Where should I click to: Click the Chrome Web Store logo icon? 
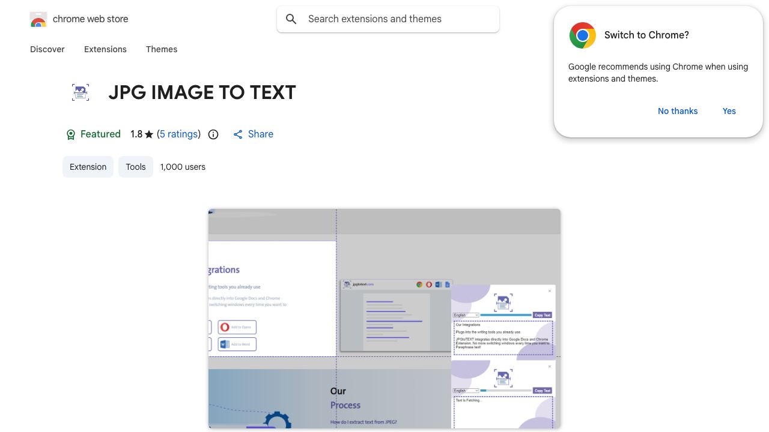38,20
